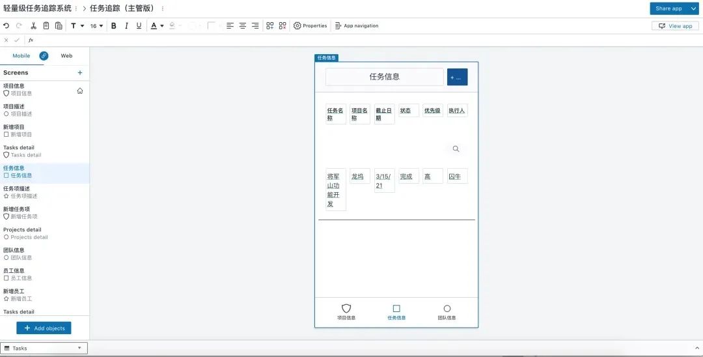
Task: Click the 截止日期 column header
Action: click(x=384, y=114)
